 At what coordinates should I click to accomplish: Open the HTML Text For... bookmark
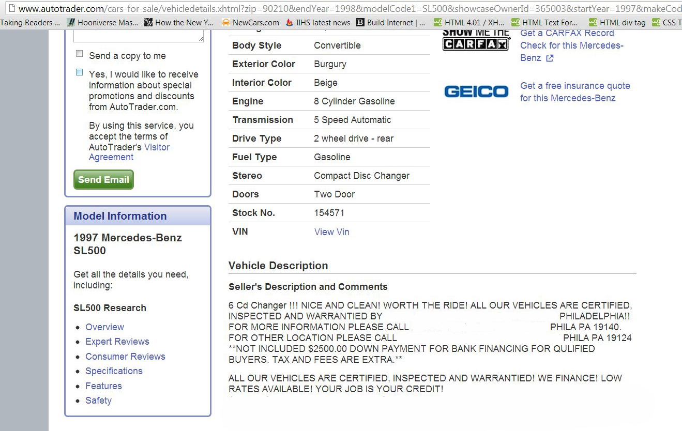[545, 23]
